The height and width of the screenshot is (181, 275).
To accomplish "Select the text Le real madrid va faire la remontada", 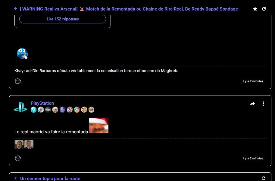I will pos(51,132).
